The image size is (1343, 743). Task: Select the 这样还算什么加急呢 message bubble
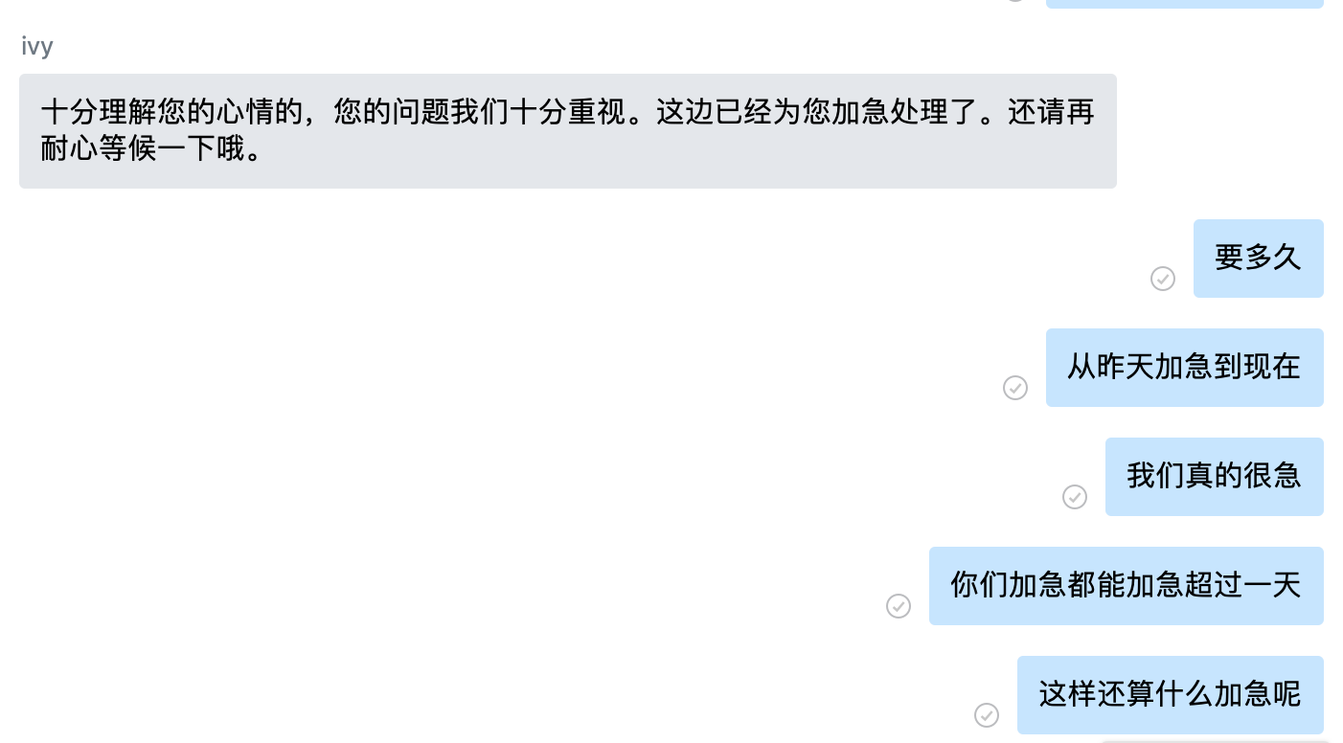pos(1171,695)
